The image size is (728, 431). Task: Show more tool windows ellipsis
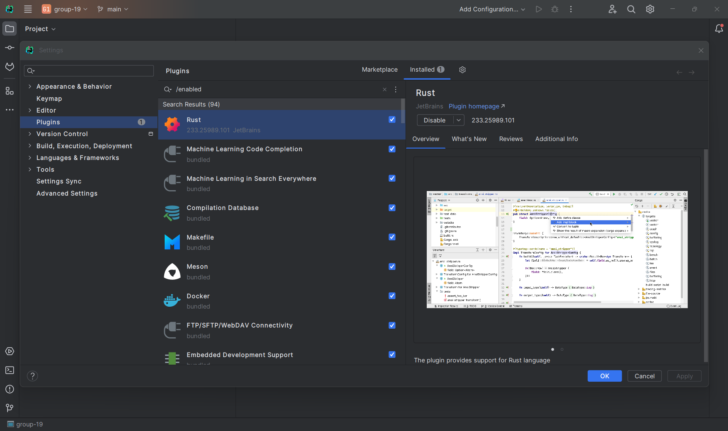tap(10, 110)
